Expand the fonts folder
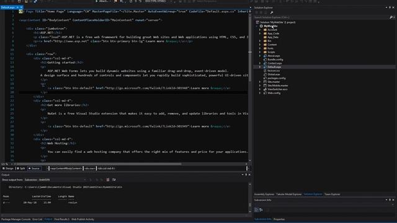This screenshot has width=397, height=223. point(260,48)
